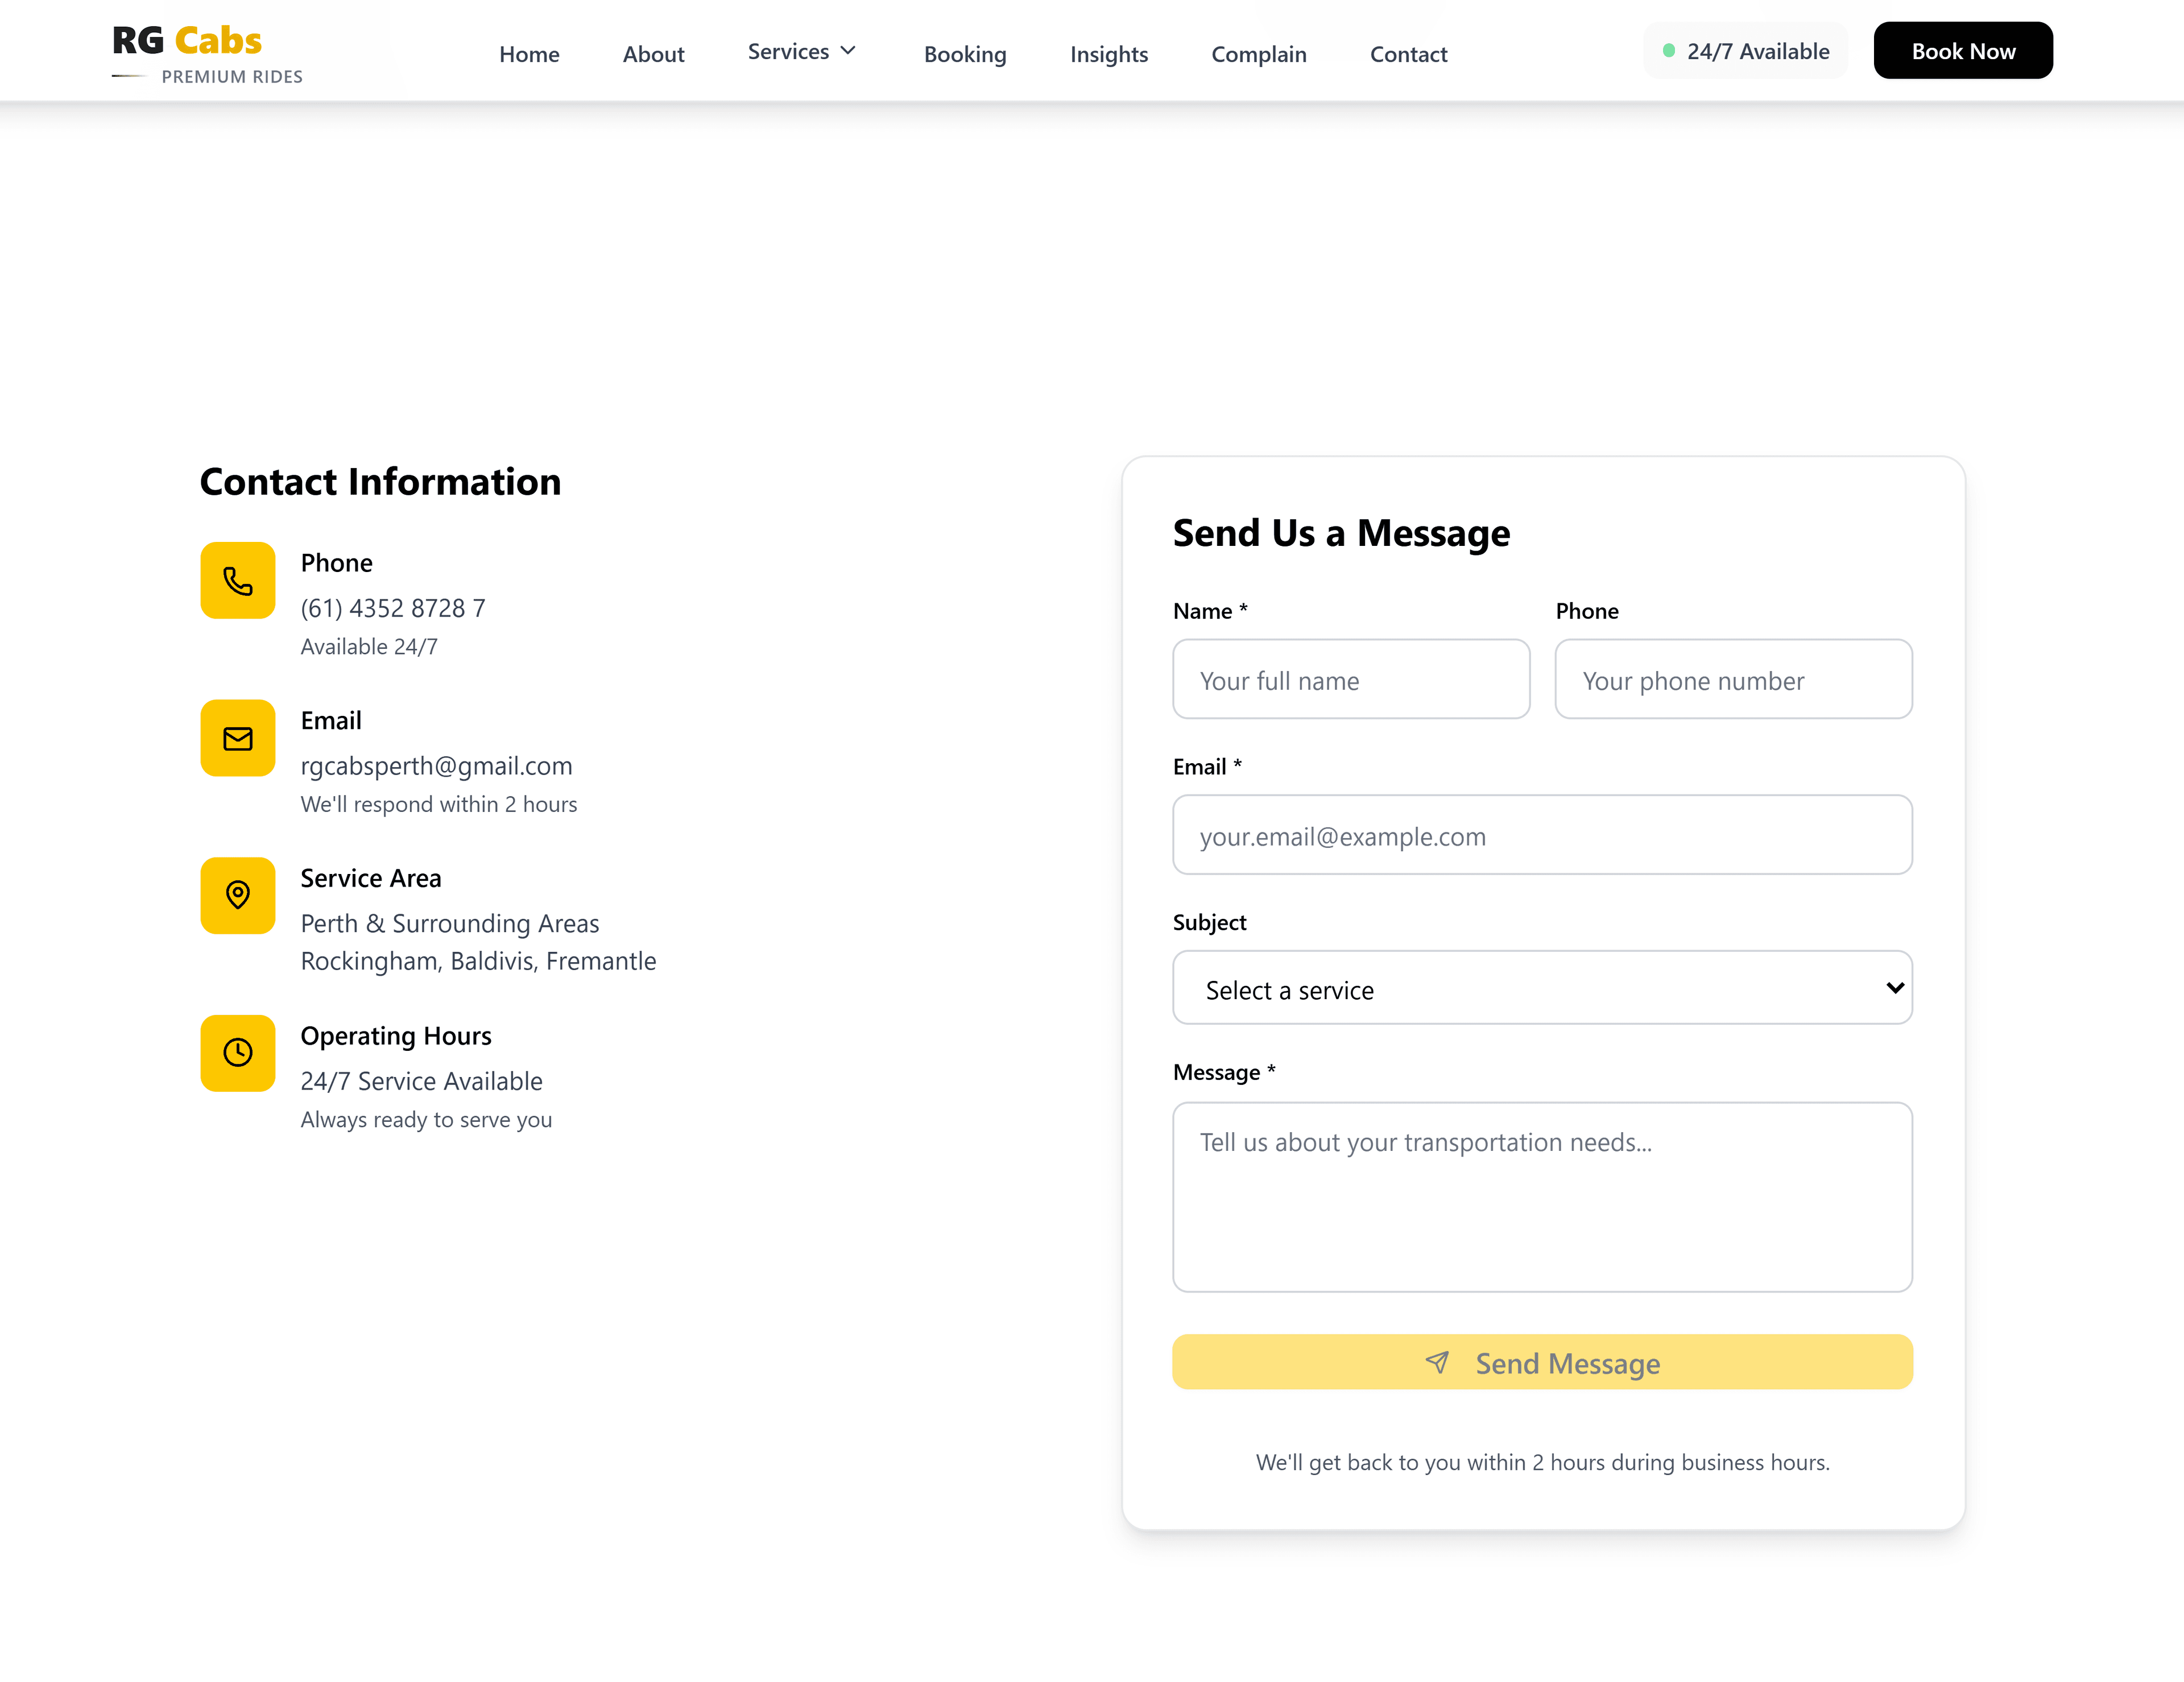
Task: Click the Operating Hours clock icon
Action: (x=237, y=1052)
